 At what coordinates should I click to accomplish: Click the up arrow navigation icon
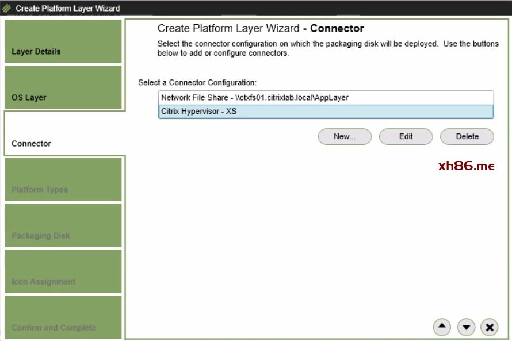click(441, 327)
